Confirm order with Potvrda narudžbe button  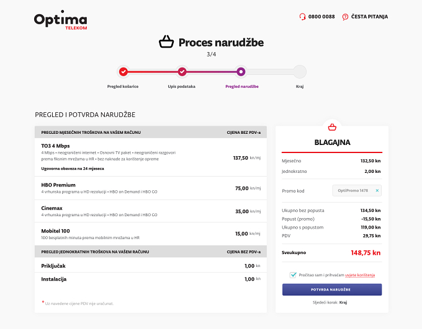(332, 289)
